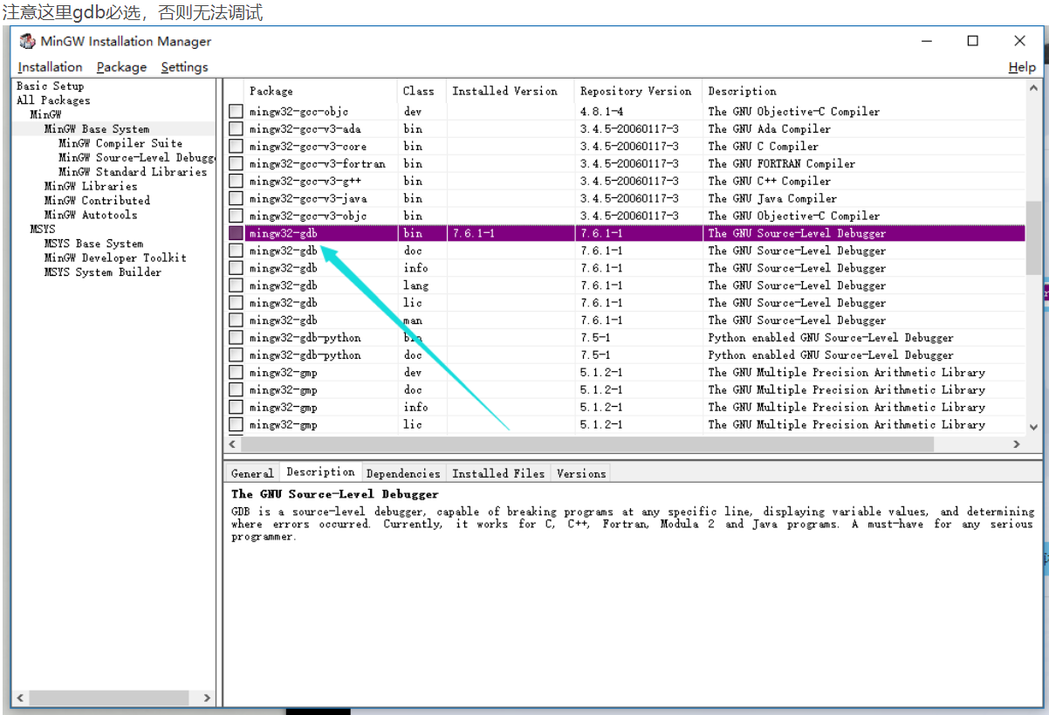Click repository version 4.8.1-4 cell
Image resolution: width=1049 pixels, height=715 pixels.
(x=602, y=112)
